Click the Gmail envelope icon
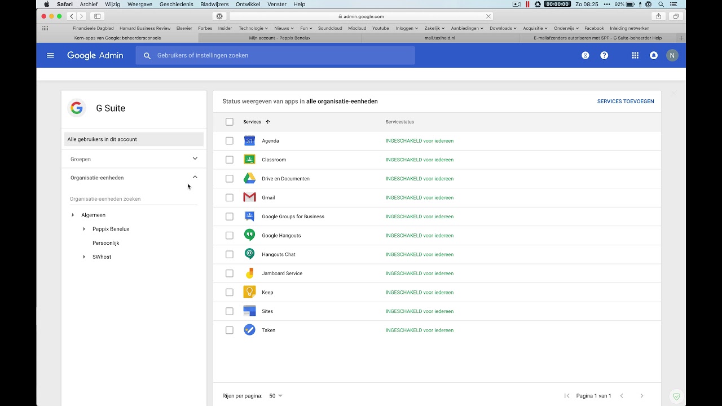 point(249,197)
